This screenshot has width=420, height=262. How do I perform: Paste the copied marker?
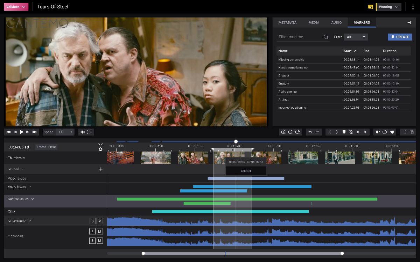pyautogui.click(x=412, y=132)
